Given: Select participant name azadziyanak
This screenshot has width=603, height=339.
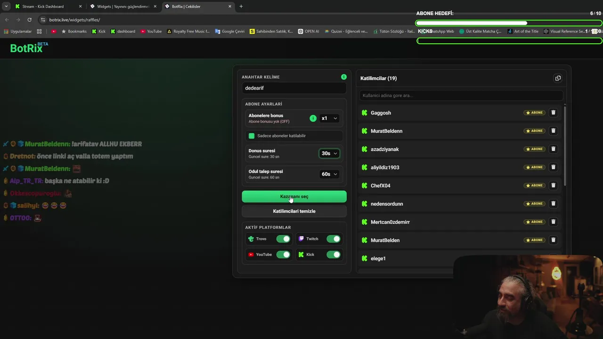Looking at the screenshot, I should tap(385, 149).
